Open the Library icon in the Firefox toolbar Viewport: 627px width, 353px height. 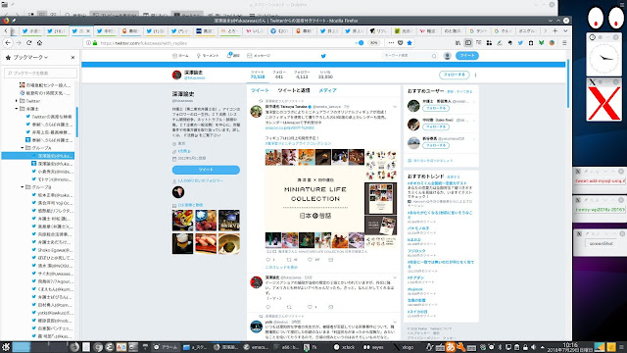[458, 43]
